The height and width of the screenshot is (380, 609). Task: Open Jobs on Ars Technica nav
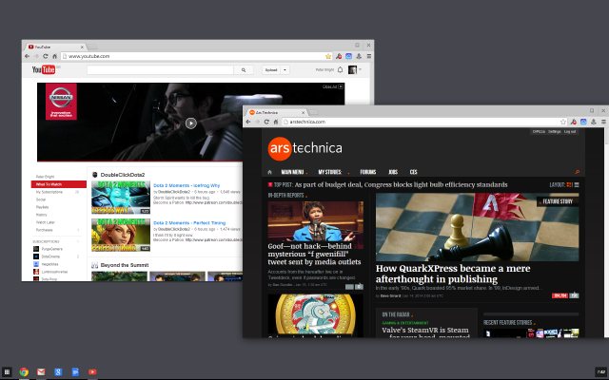393,172
